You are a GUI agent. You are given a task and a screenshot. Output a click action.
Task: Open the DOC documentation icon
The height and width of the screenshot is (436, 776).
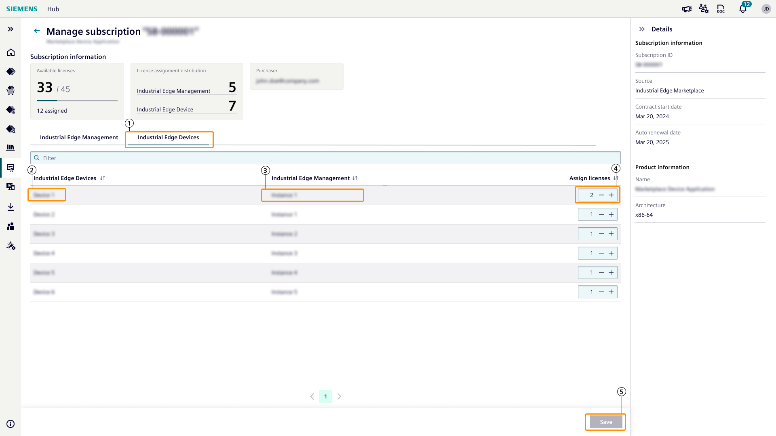tap(721, 9)
